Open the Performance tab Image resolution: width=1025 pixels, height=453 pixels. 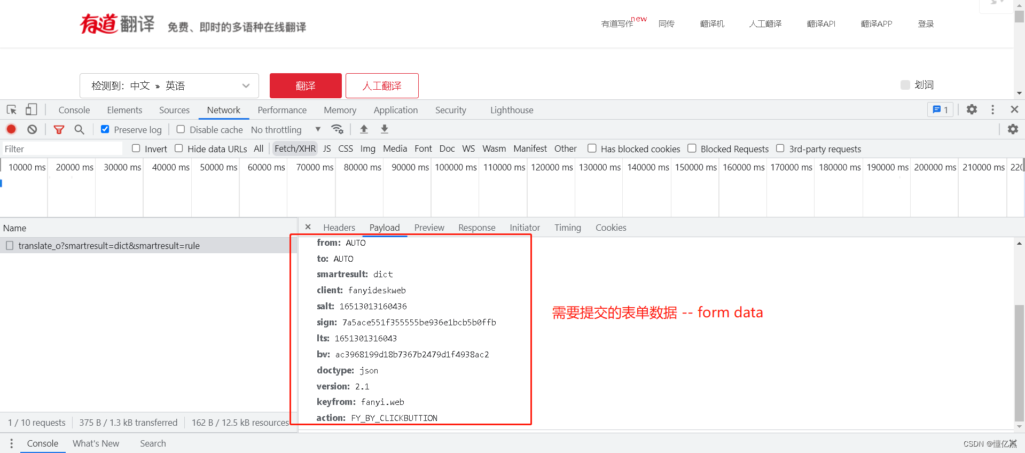(282, 110)
